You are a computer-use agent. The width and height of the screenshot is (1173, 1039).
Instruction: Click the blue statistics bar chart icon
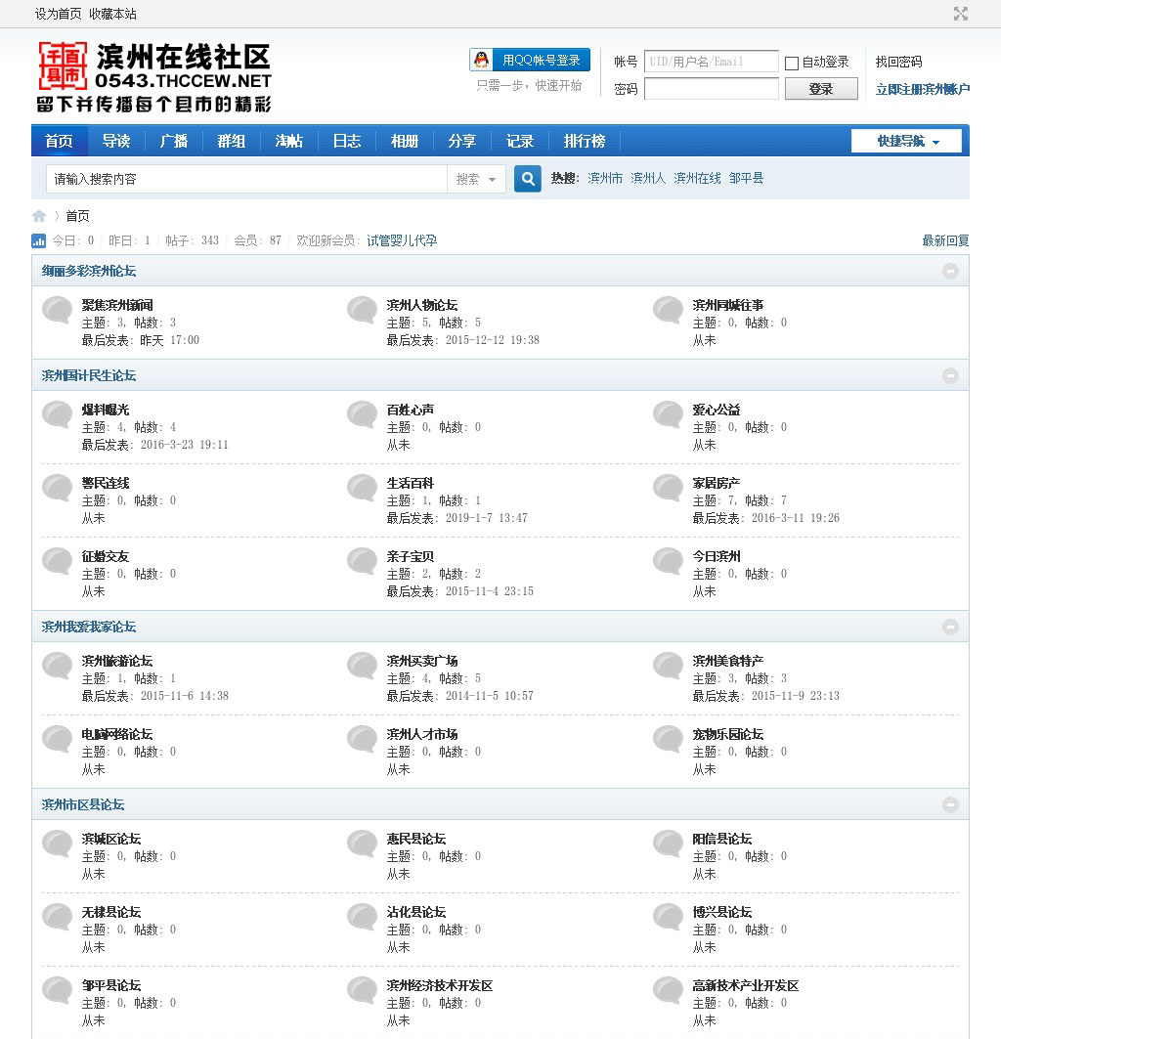[x=39, y=240]
